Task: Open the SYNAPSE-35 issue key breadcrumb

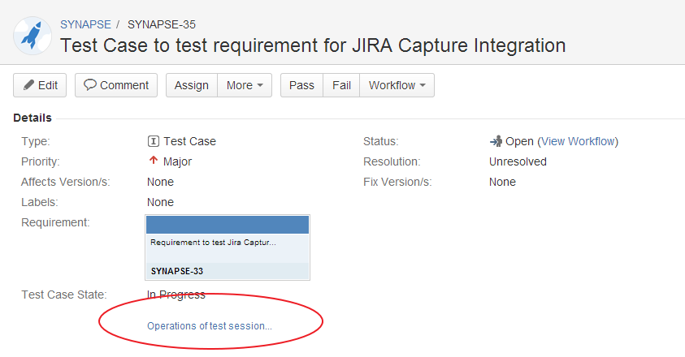Action: click(162, 24)
